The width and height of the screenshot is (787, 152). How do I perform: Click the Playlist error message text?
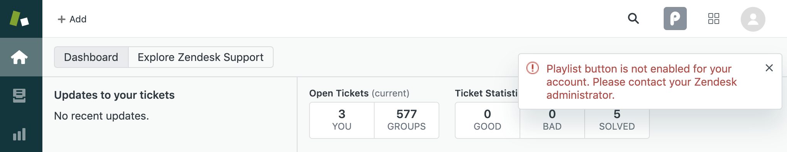[642, 82]
